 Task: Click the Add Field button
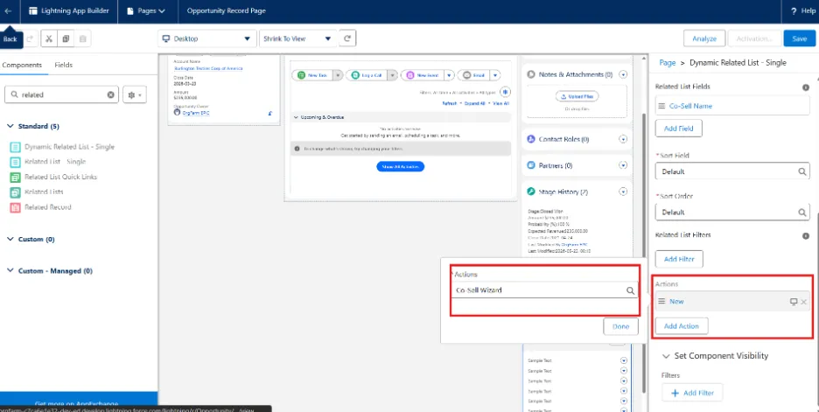coord(678,129)
